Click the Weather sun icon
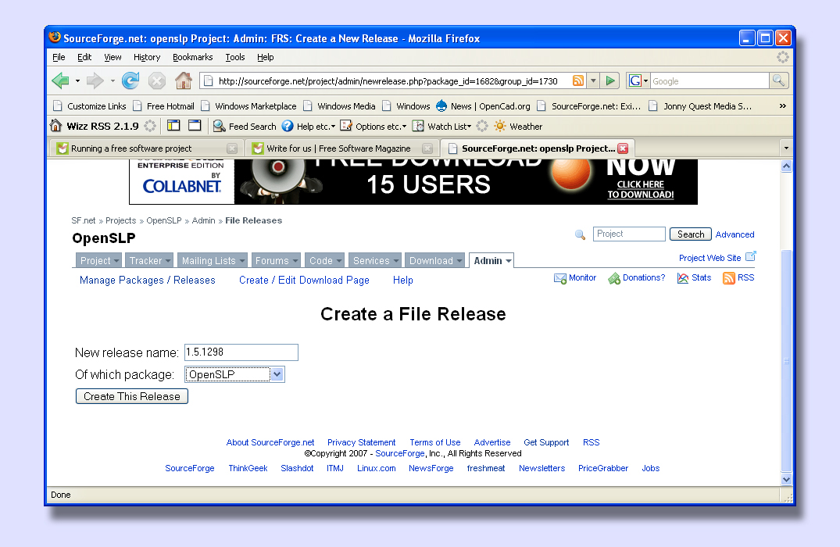 (500, 126)
